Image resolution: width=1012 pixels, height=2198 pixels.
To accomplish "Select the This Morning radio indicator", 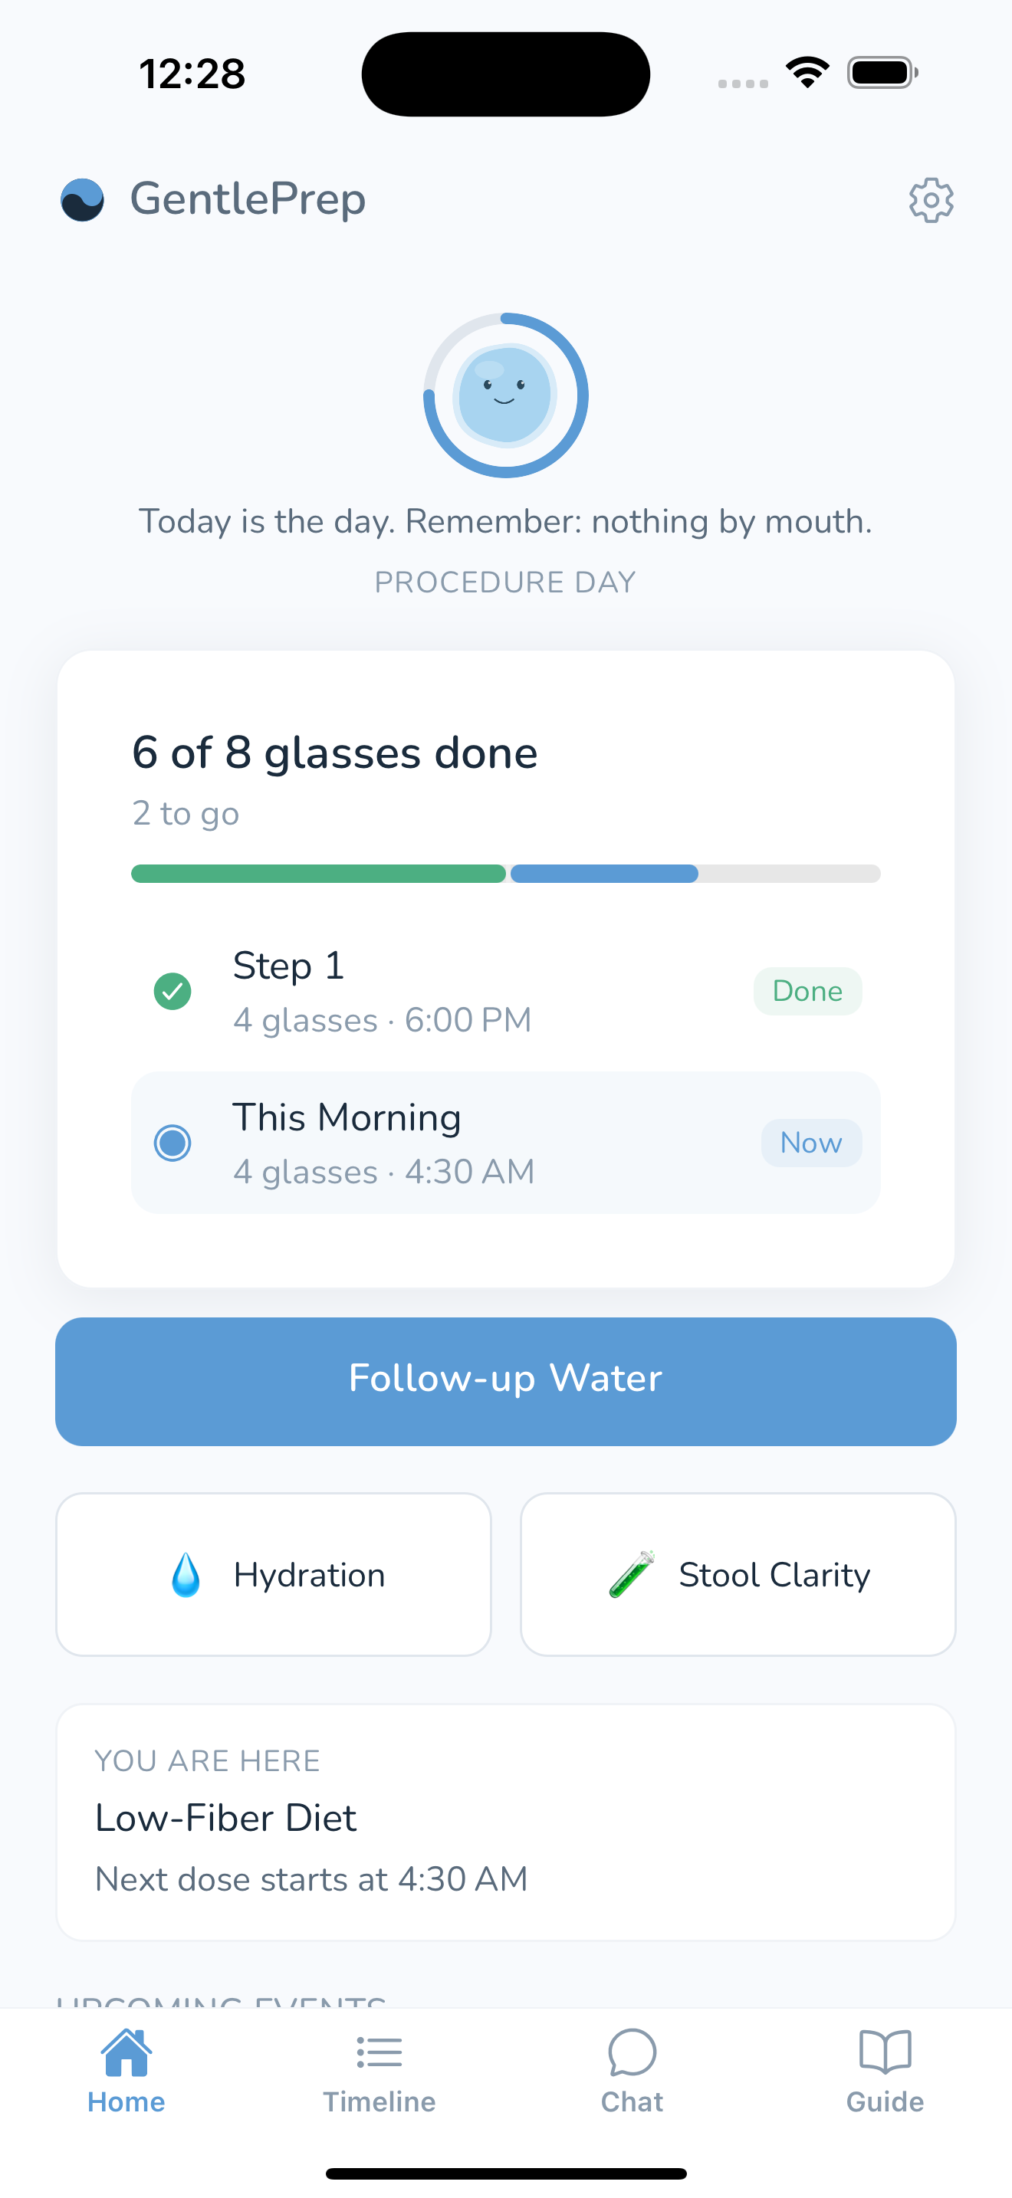I will 172,1143.
